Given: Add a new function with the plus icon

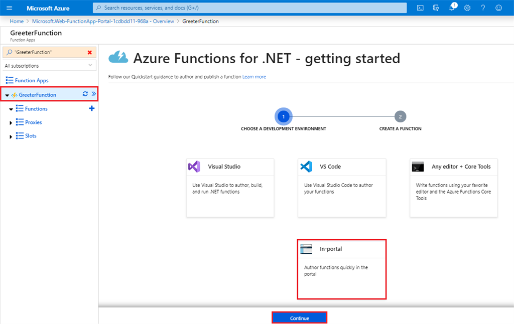Looking at the screenshot, I should tap(91, 108).
